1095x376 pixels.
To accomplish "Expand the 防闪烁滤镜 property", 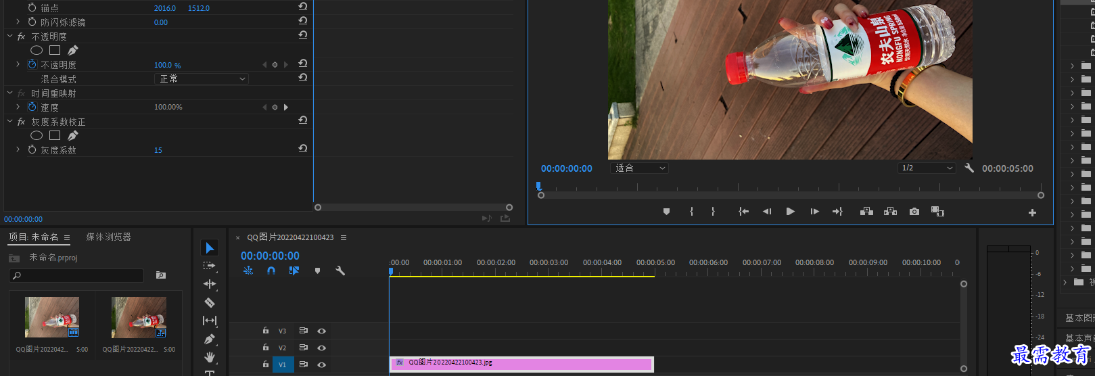I will click(x=18, y=22).
